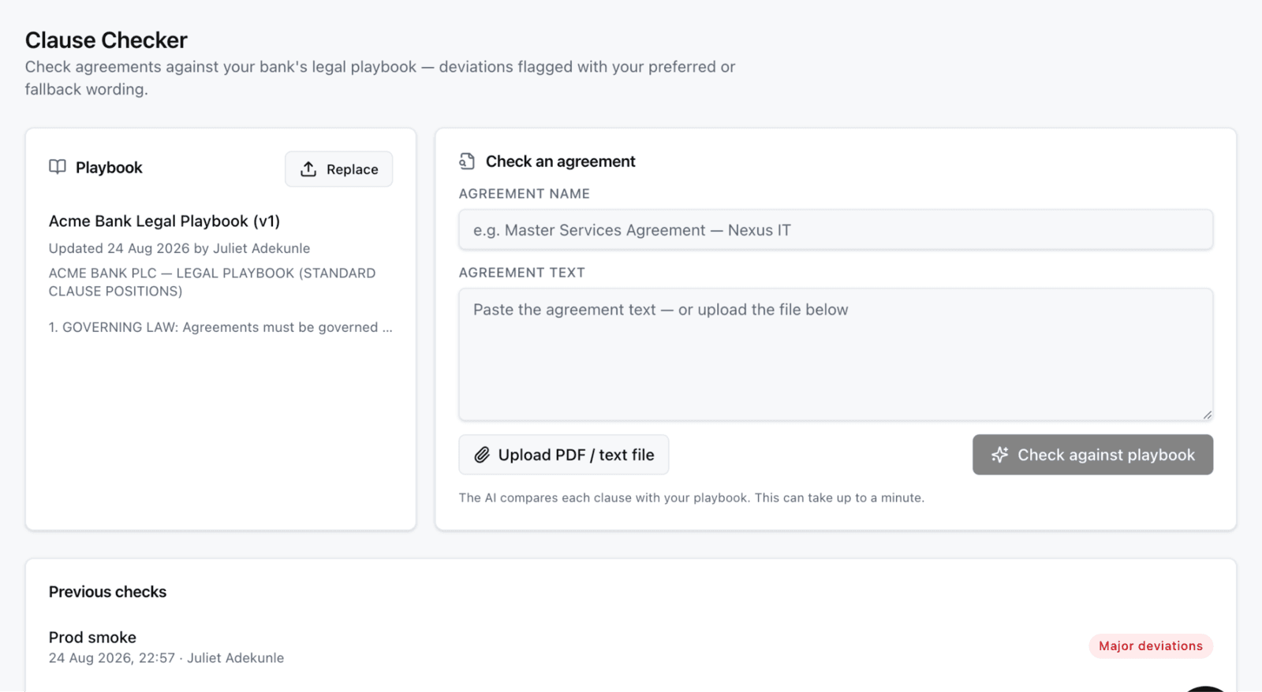Click the document icon beside Check an agreement
Viewport: 1262px width, 692px height.
pos(467,162)
